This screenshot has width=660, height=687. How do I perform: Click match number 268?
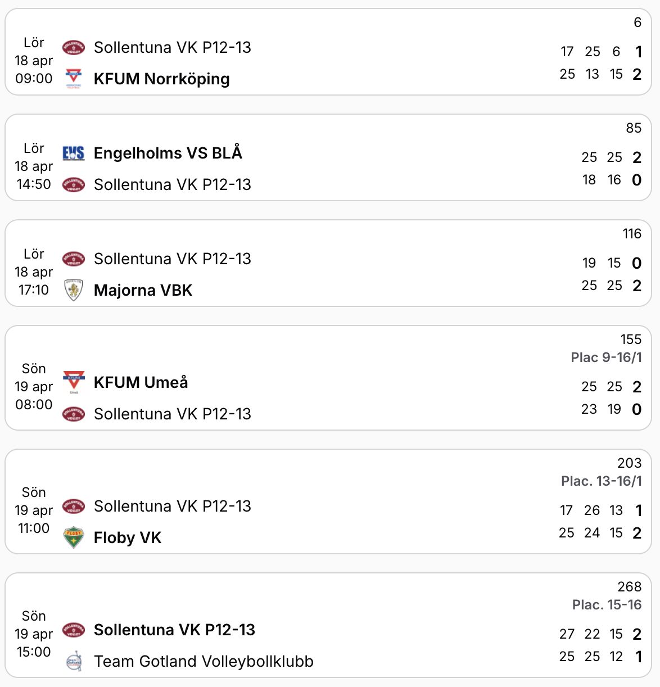coord(629,587)
